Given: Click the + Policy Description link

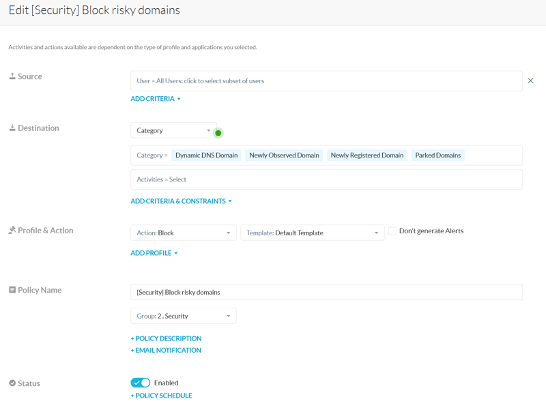Looking at the screenshot, I should click(166, 338).
